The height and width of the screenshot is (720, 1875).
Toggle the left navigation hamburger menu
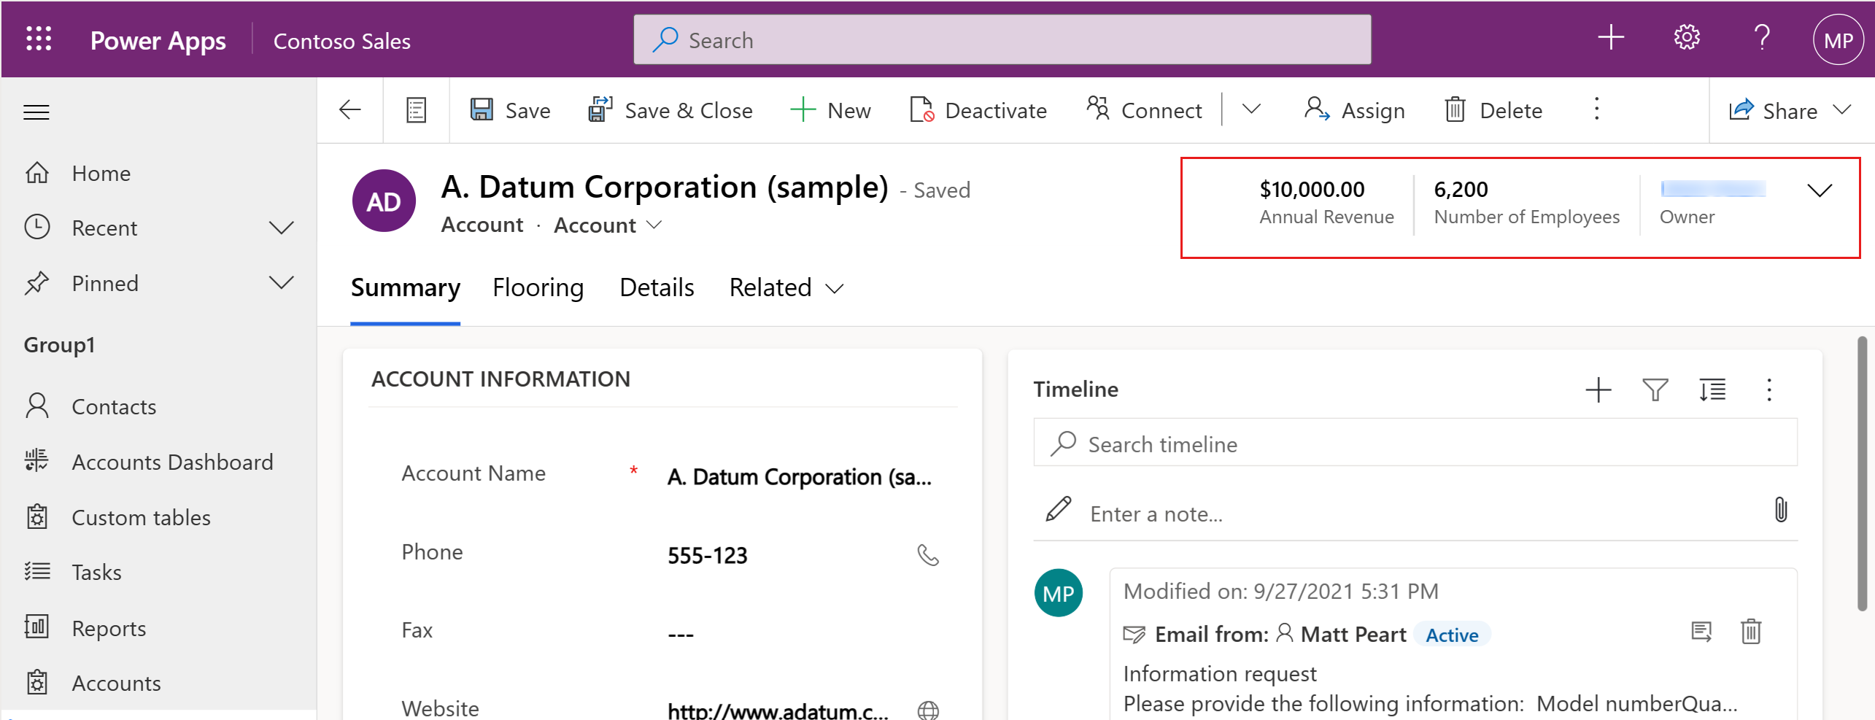coord(36,112)
